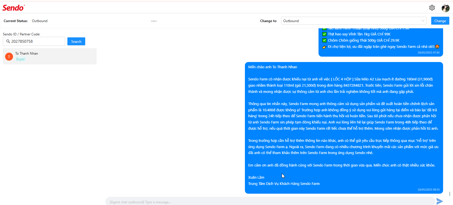Open the settings gear icon

click(x=432, y=8)
